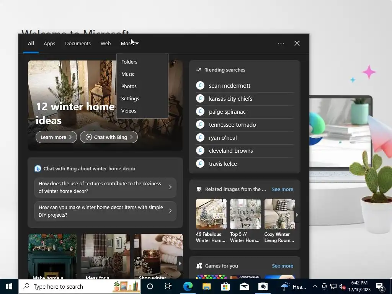
Task: Open the network tray icon
Action: click(333, 286)
